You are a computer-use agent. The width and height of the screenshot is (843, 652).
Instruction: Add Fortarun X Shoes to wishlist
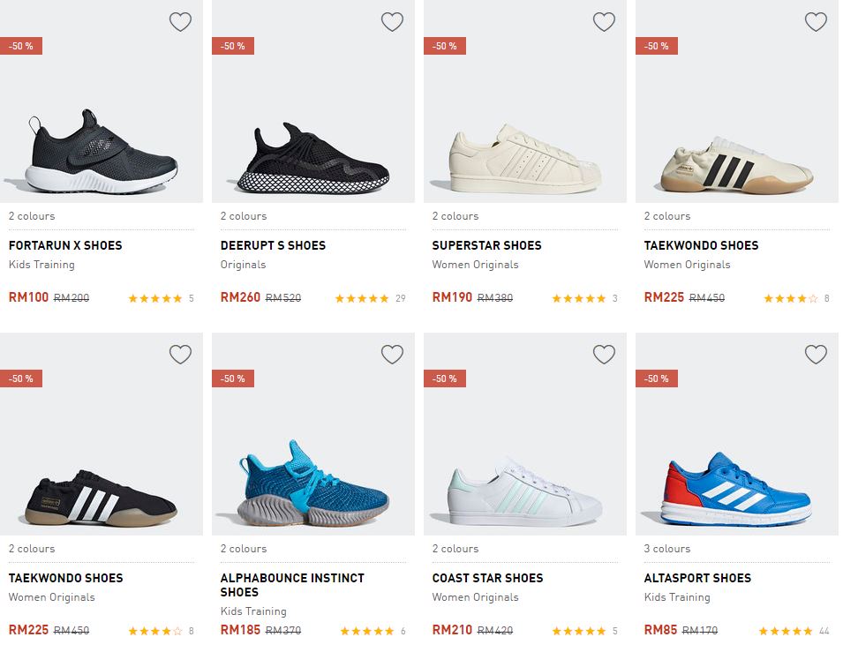[x=180, y=22]
